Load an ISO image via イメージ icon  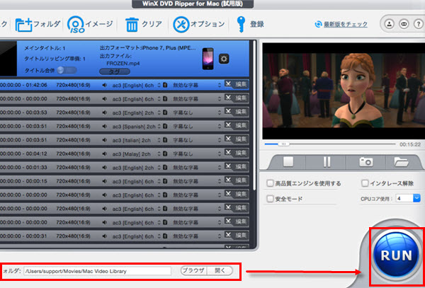[76, 25]
